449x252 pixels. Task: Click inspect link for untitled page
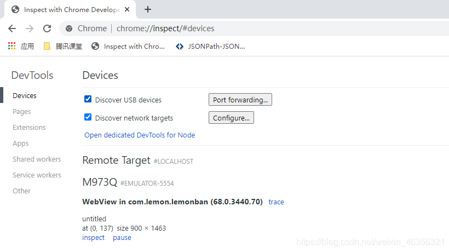[x=93, y=237]
